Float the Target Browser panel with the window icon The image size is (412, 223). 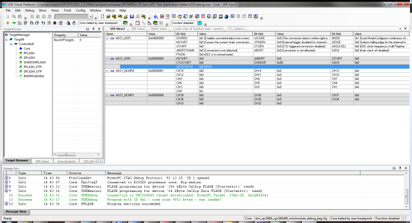(88, 29)
